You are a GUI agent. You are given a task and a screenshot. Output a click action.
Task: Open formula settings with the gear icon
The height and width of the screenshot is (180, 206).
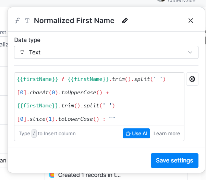[x=192, y=79]
